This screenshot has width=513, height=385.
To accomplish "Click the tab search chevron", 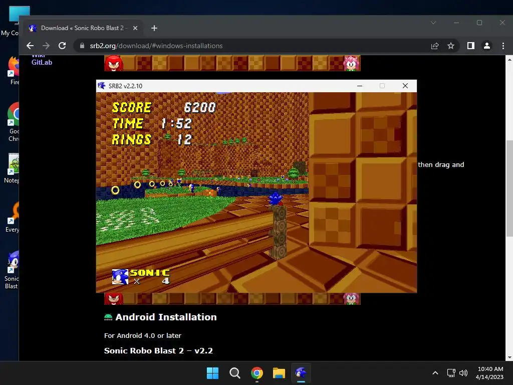I will [433, 23].
